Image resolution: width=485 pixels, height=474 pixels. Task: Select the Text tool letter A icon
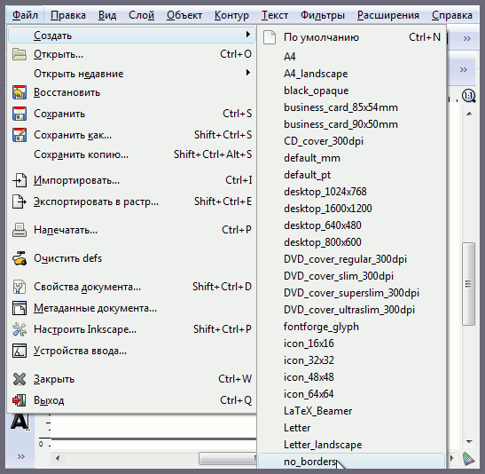(20, 422)
